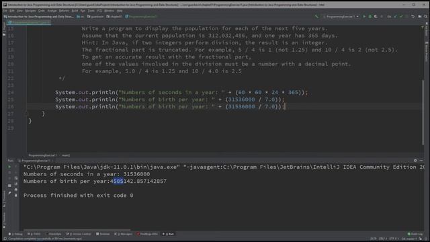The image size is (430, 242).
Task: Open the ProgrammingExercise11 run configuration dropdown
Action: tap(341, 16)
